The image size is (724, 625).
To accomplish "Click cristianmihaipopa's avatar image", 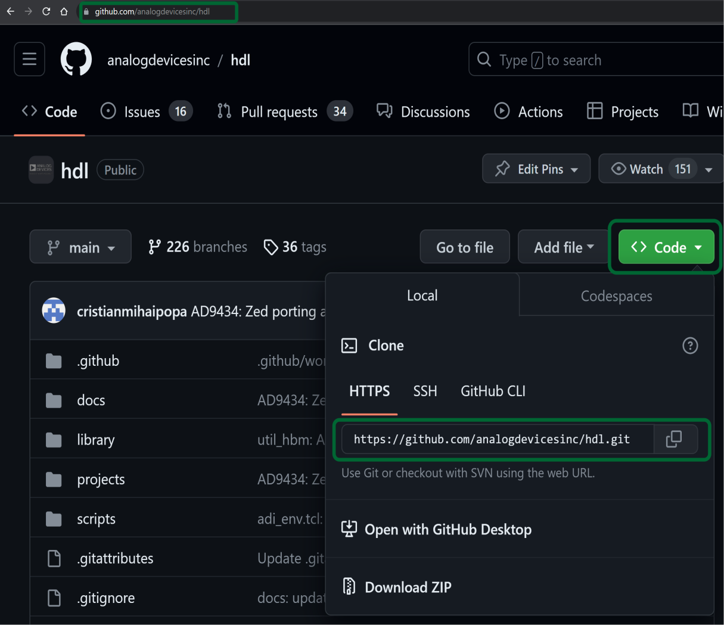I will 54,310.
